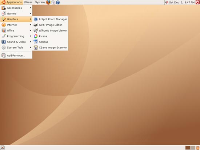Image resolution: width=200 pixels, height=150 pixels.
Task: Expand the Programming submenu arrow
Action: point(31,36)
